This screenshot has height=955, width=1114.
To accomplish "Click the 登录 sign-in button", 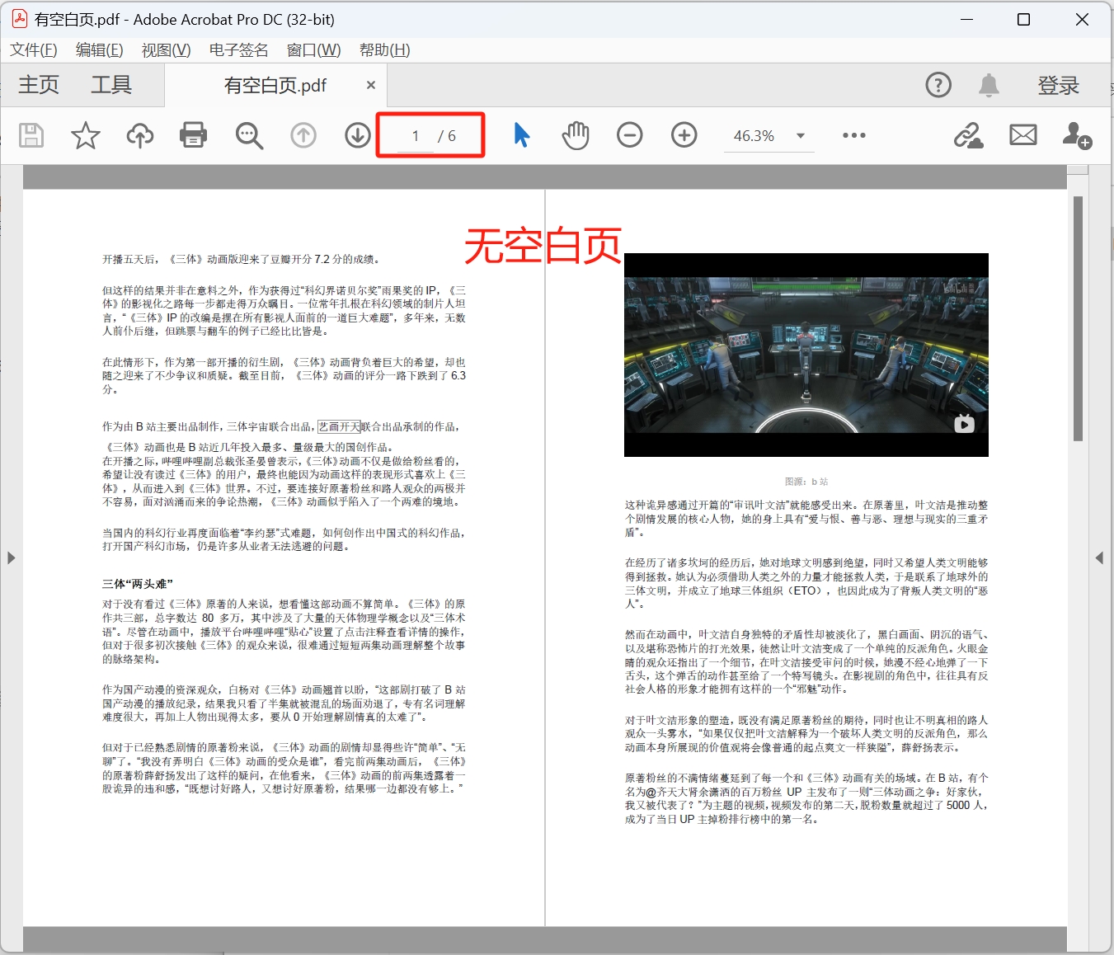I will (x=1059, y=84).
